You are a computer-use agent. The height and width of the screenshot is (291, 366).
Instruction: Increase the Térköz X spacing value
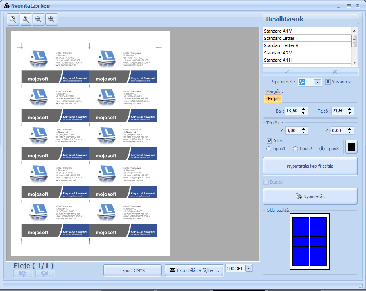[x=304, y=128]
